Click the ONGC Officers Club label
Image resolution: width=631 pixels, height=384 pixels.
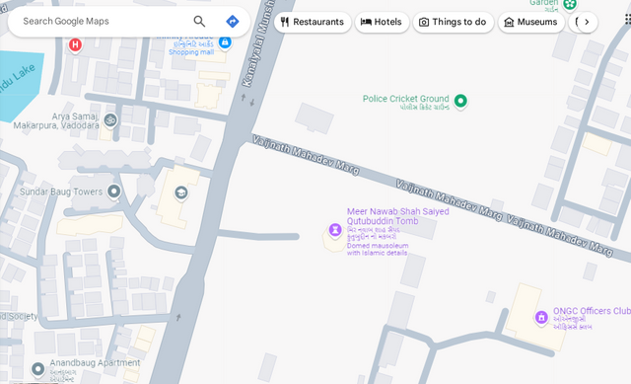(592, 311)
